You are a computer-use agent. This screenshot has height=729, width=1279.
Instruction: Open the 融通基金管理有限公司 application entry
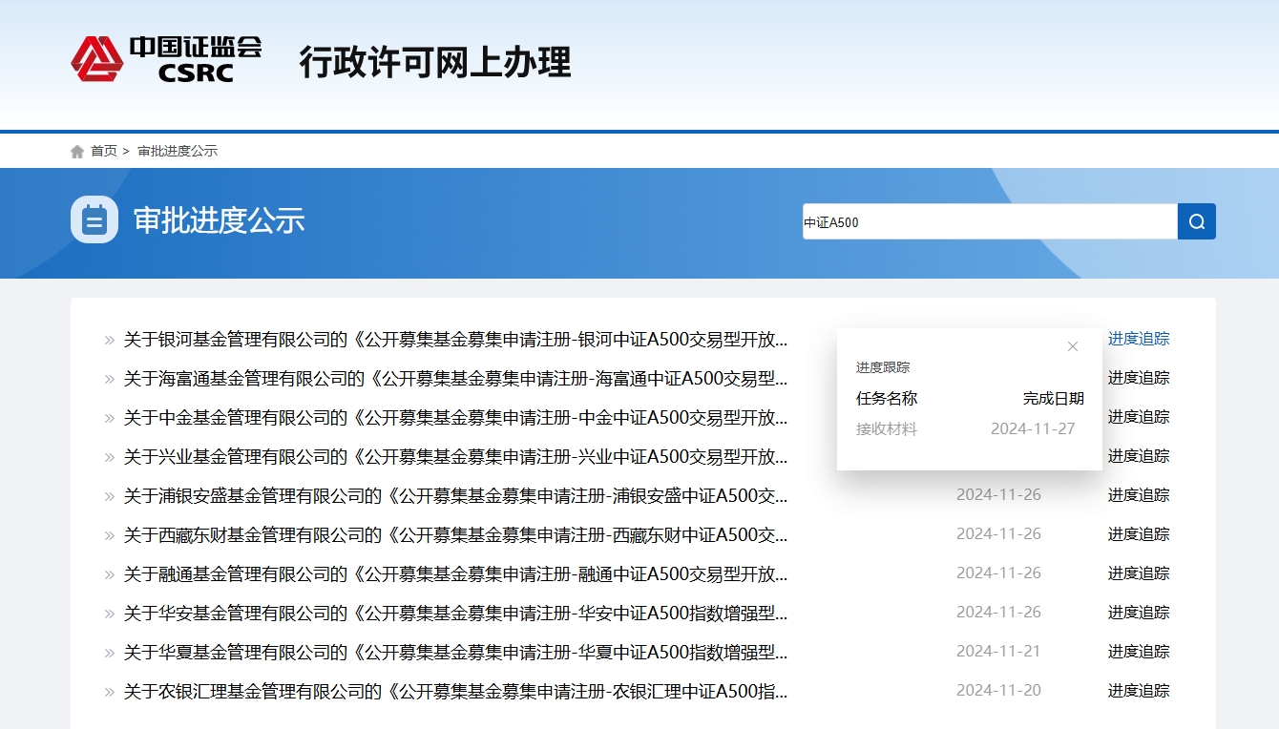click(x=456, y=574)
